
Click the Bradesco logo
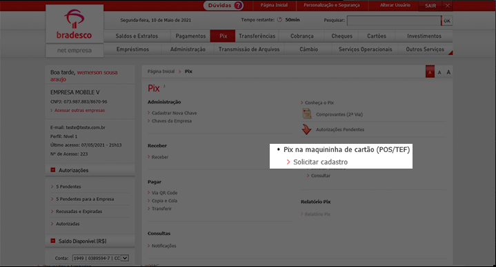point(75,24)
